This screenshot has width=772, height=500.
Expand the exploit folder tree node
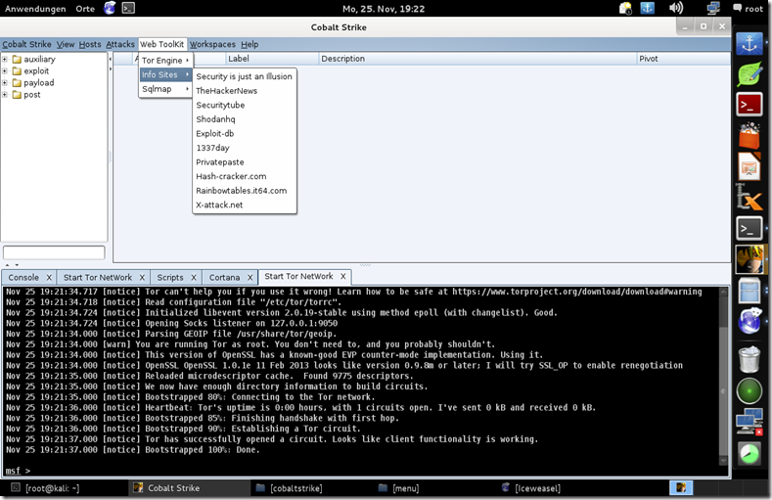[x=6, y=71]
